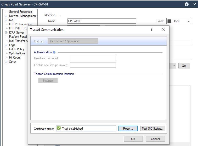Click the Reset... button
The image size is (198, 146).
click(128, 128)
